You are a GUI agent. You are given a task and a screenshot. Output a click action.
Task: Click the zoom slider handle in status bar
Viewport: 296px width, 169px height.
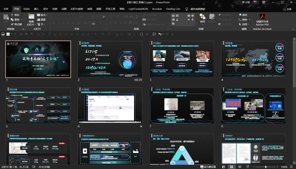[x=266, y=167]
